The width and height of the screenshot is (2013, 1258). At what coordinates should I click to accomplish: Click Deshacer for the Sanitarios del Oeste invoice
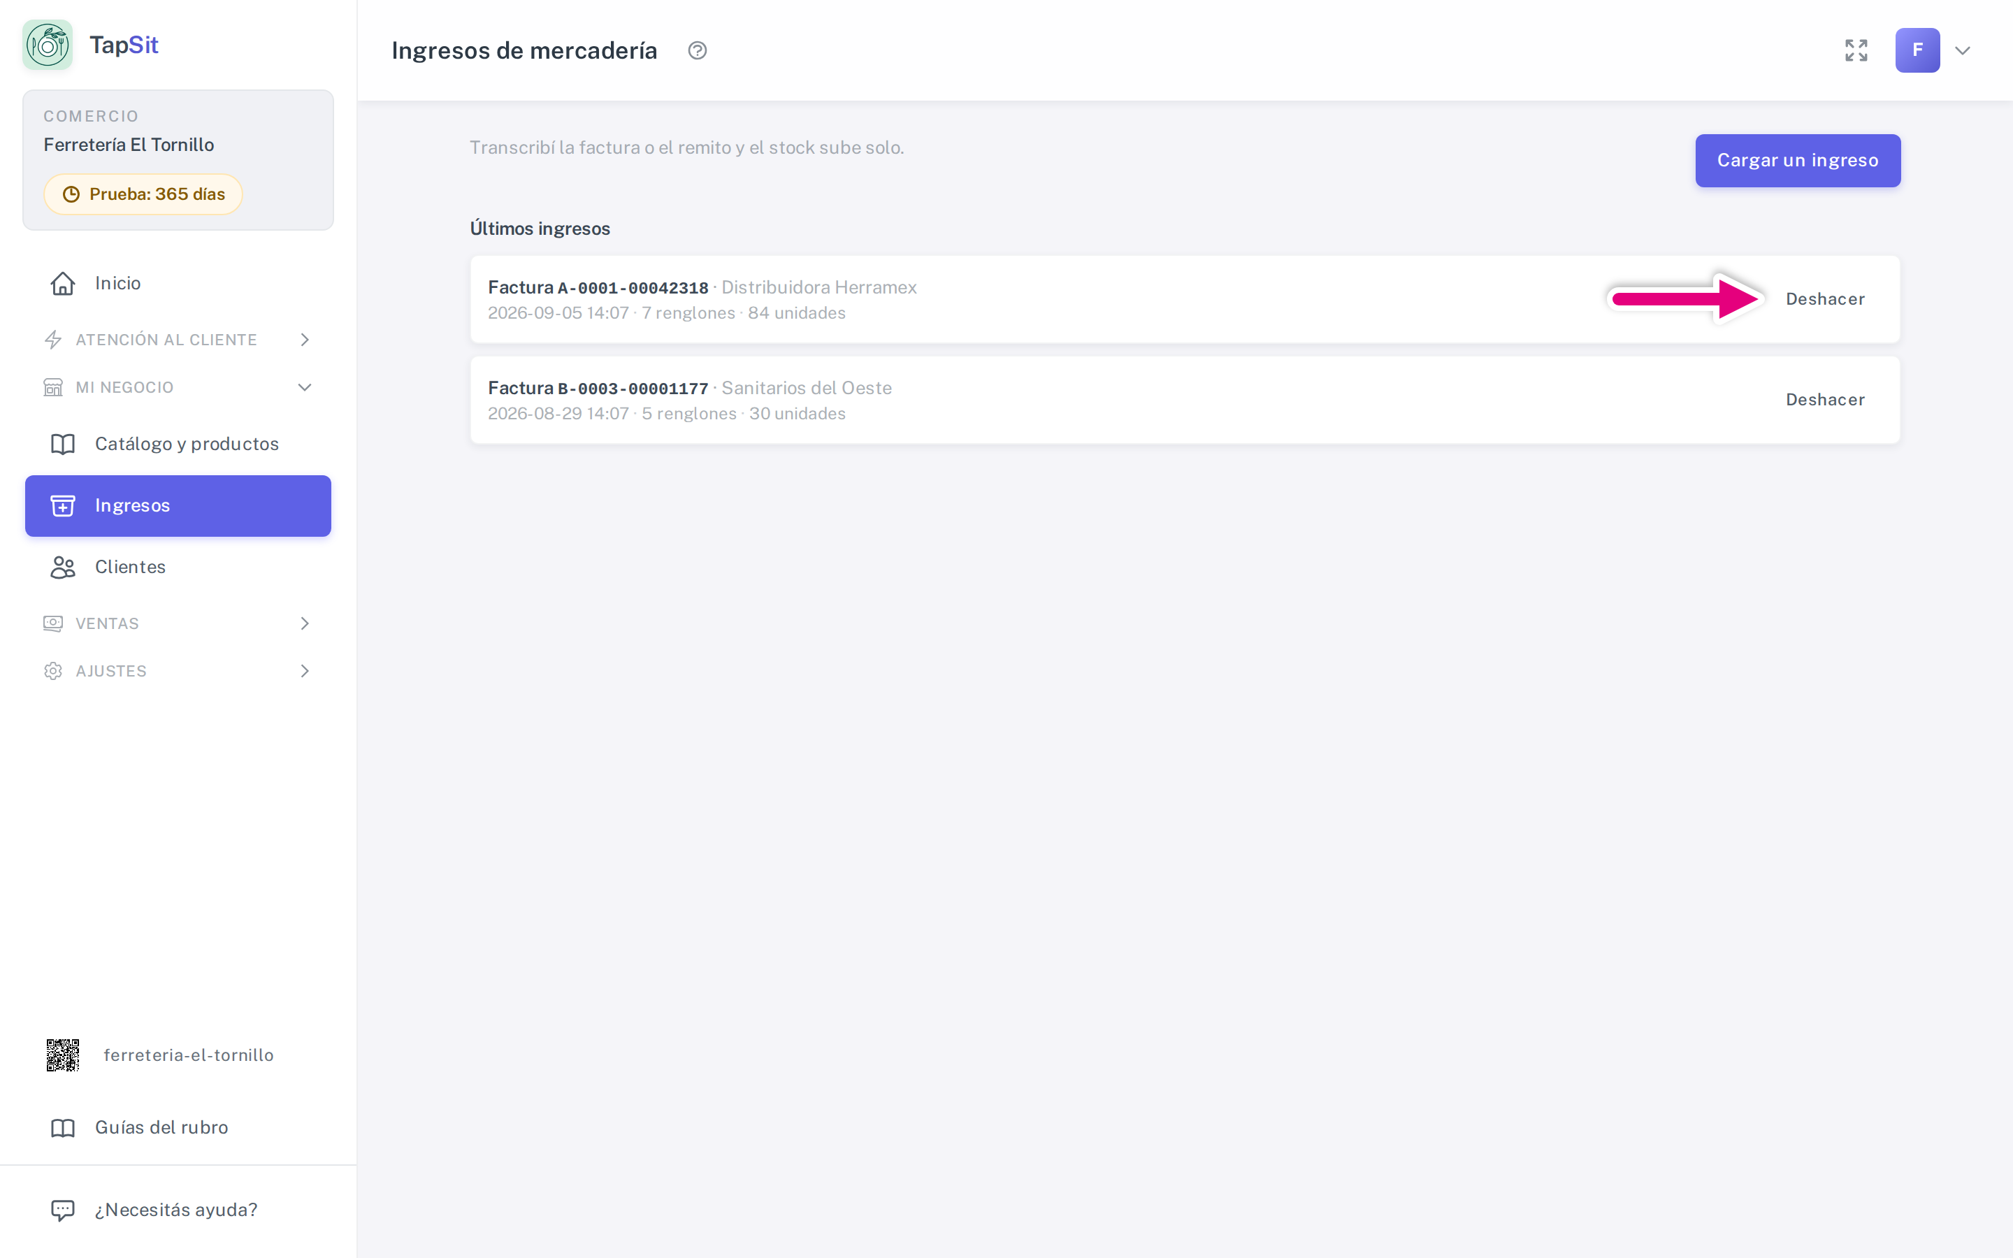coord(1825,400)
